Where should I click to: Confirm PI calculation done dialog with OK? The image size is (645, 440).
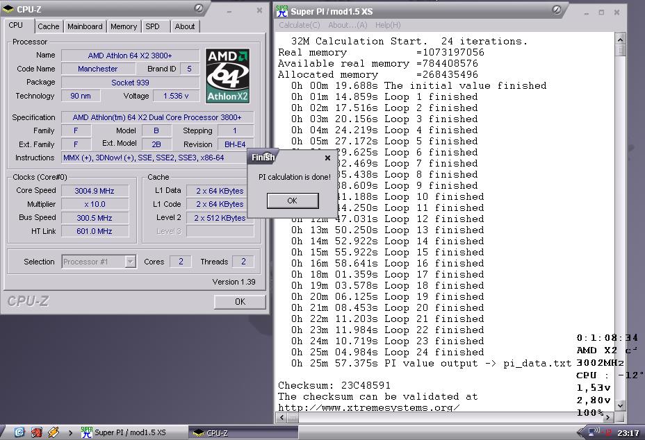293,201
